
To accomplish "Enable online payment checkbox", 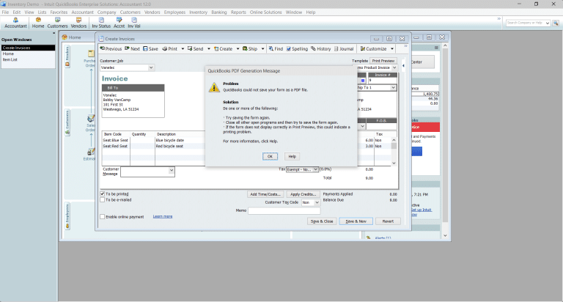I will coord(103,217).
